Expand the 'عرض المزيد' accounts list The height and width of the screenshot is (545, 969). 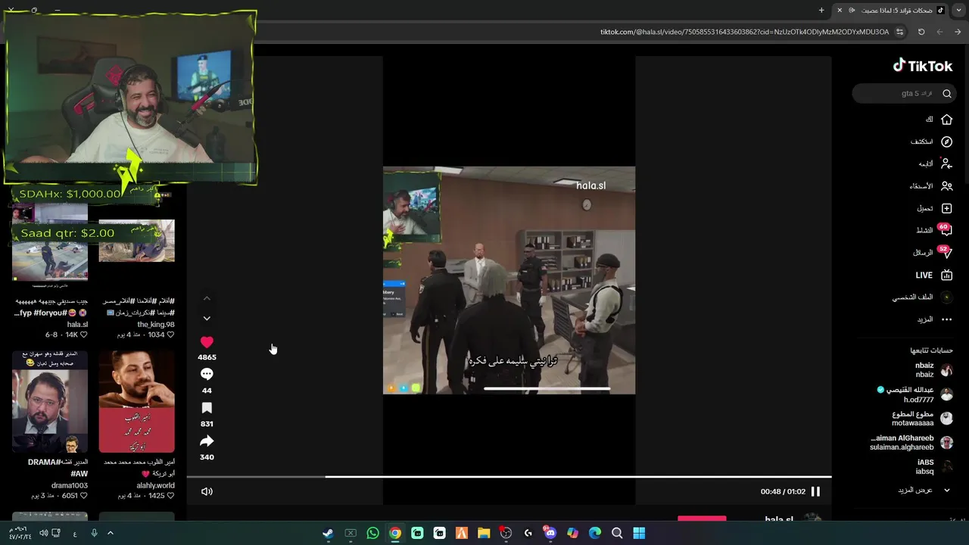click(x=924, y=490)
